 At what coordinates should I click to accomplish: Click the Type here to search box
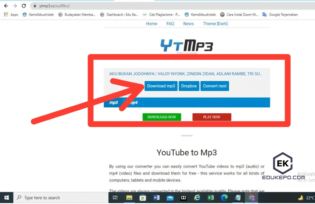[61, 198]
